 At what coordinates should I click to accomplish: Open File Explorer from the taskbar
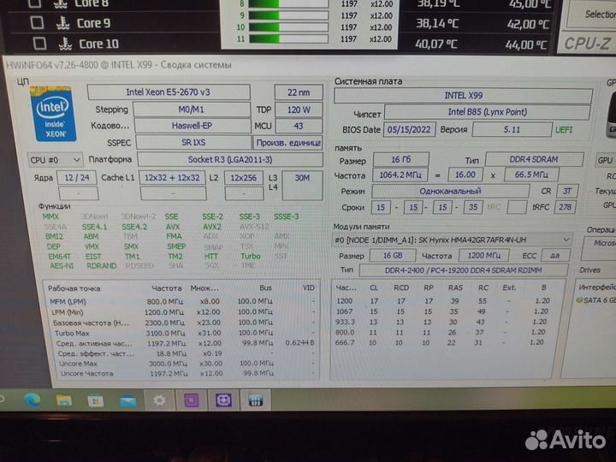pyautogui.click(x=63, y=400)
